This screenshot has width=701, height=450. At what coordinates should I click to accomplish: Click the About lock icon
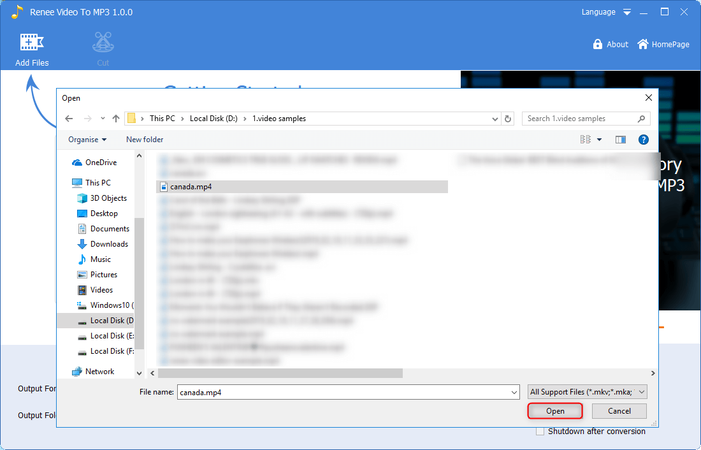point(597,45)
